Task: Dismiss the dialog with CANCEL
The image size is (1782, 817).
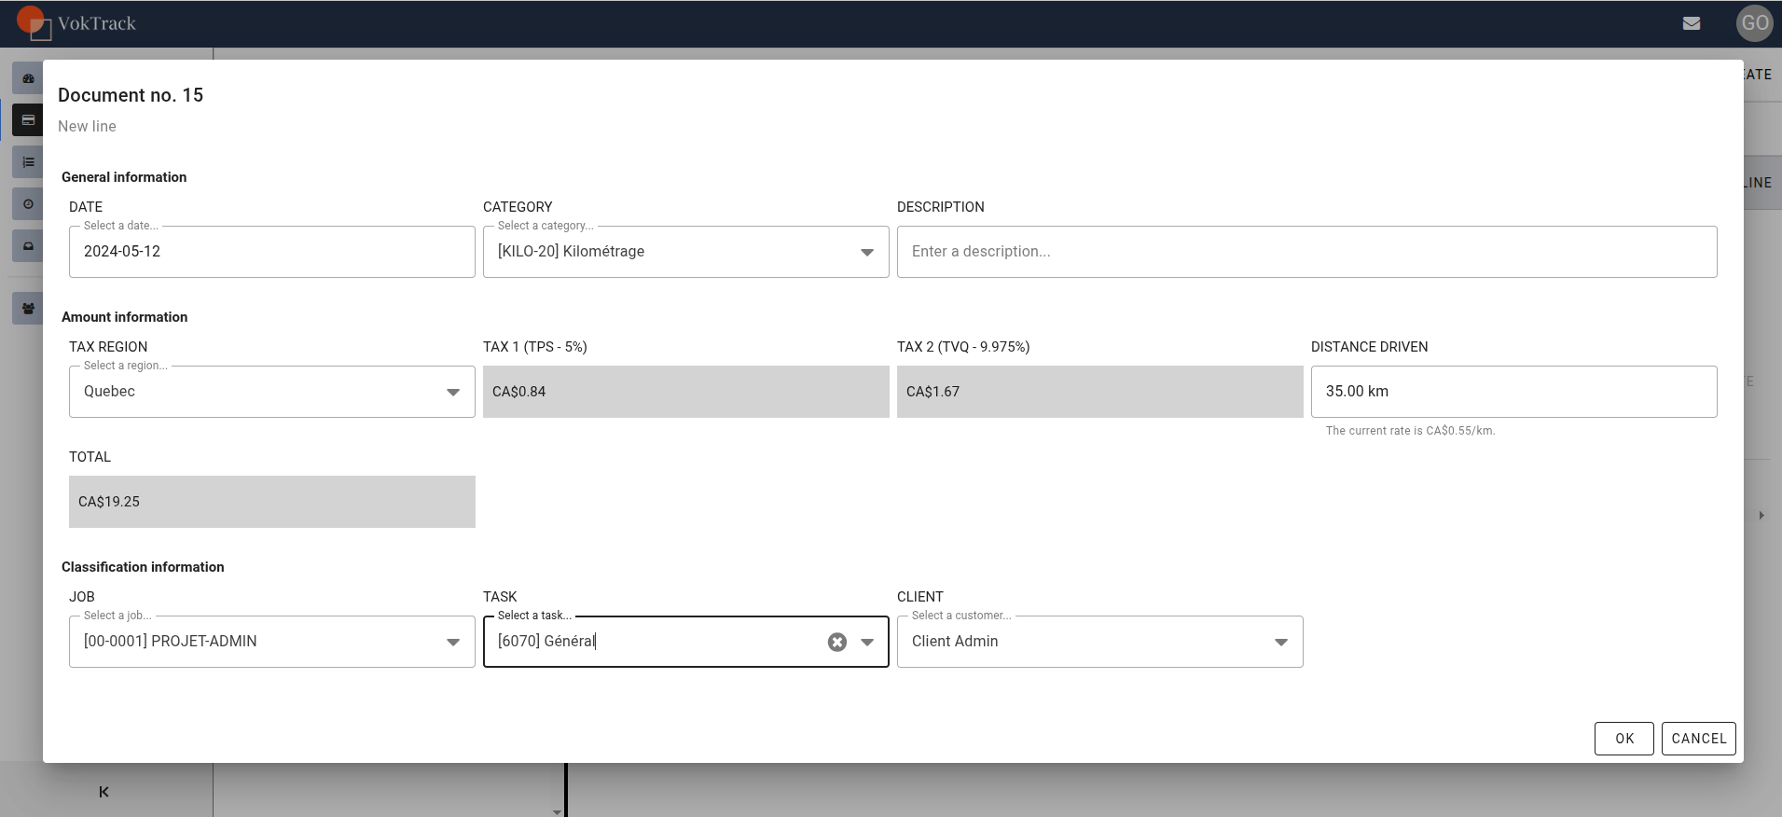Action: point(1699,739)
